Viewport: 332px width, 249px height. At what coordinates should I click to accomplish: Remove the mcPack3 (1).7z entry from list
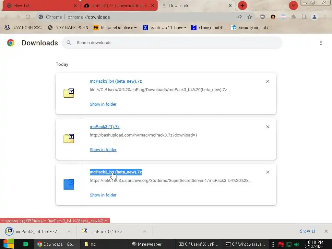pyautogui.click(x=267, y=127)
